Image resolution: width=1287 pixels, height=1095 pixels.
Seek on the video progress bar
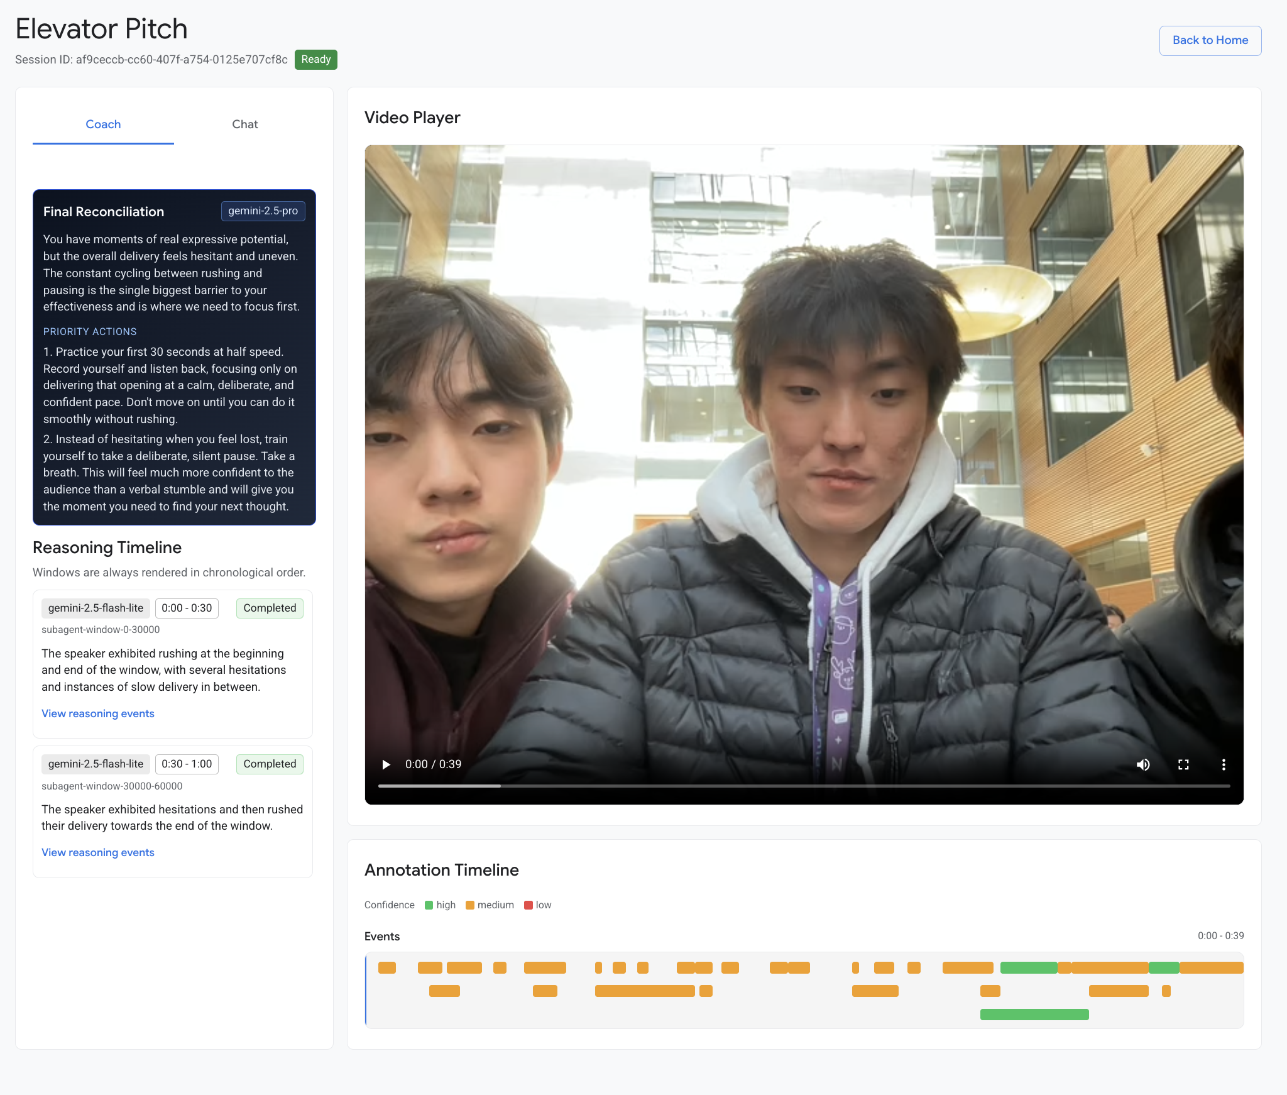[x=803, y=786]
